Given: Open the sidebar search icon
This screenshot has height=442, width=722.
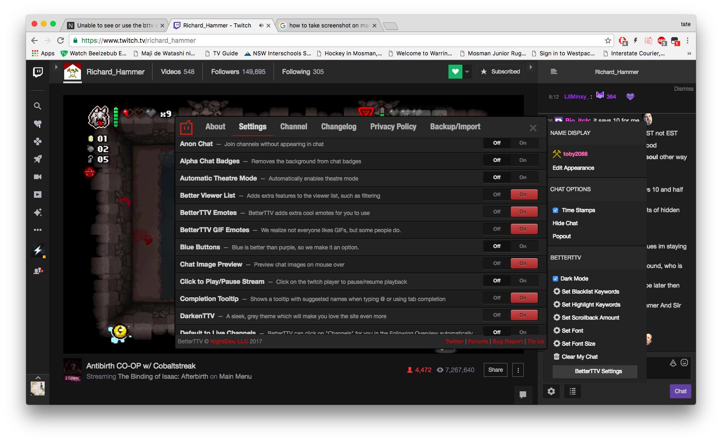Looking at the screenshot, I should click(x=38, y=106).
